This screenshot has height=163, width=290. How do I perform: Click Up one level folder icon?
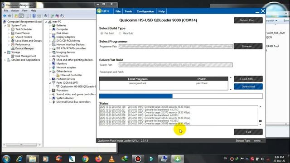pos(16,16)
